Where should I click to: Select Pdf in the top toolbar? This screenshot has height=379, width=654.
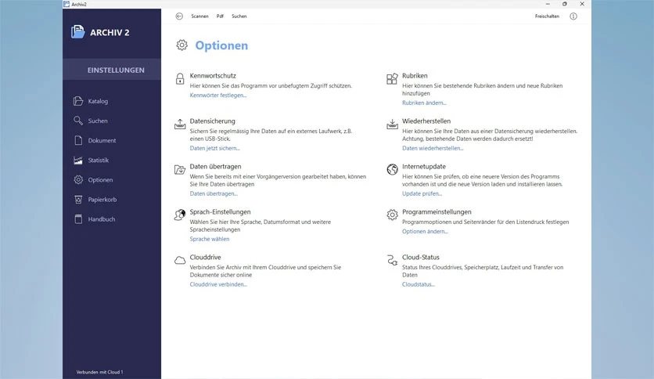220,16
